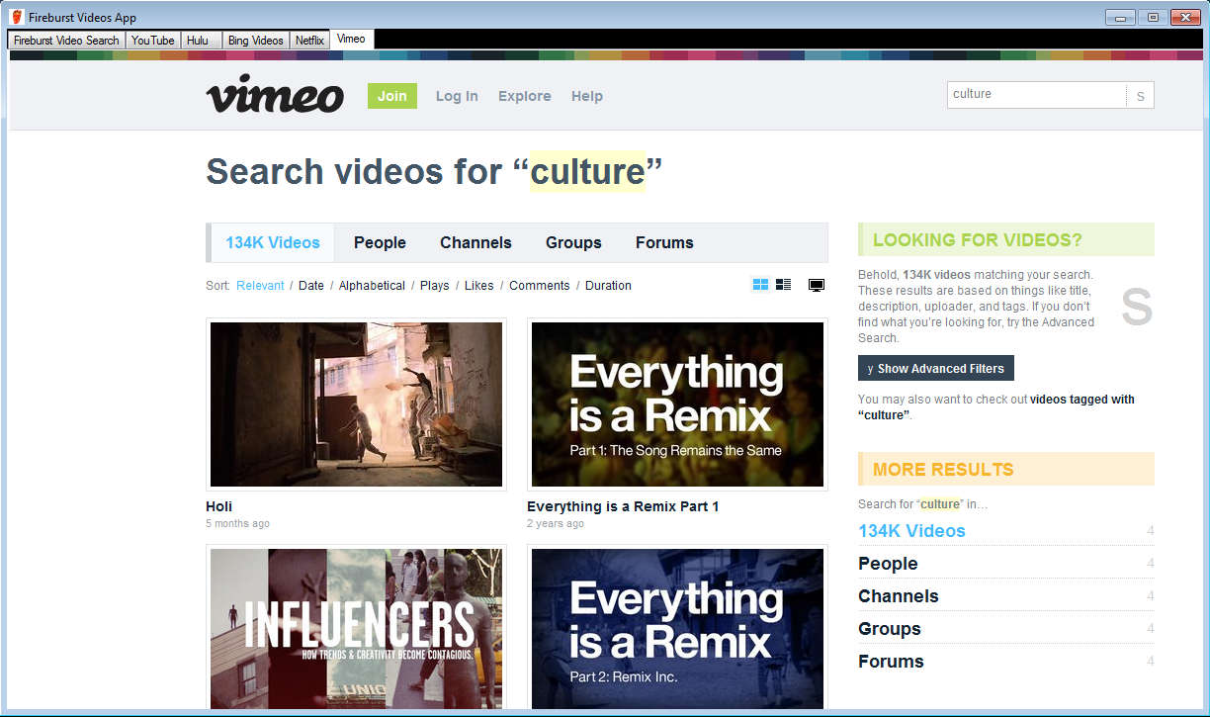Image resolution: width=1210 pixels, height=717 pixels.
Task: Open the Forums results tab
Action: coord(664,242)
